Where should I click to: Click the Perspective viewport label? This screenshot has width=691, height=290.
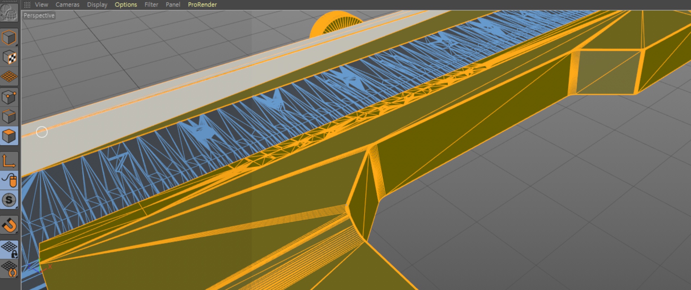(x=39, y=16)
